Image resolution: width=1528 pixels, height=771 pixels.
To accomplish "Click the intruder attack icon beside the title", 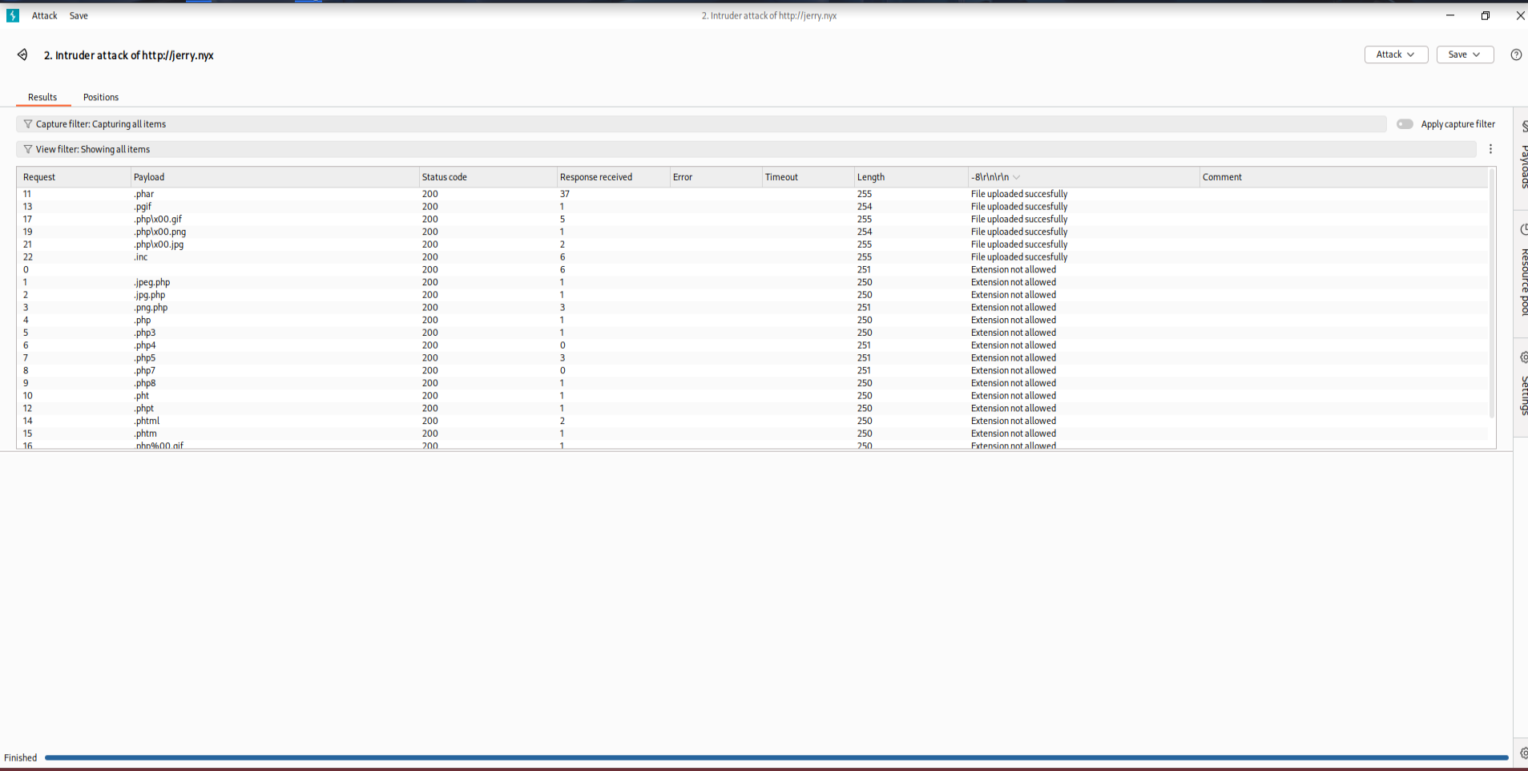I will [22, 54].
